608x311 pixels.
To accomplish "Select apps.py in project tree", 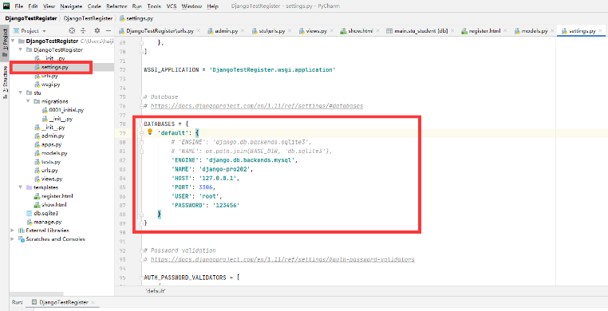I will tap(52, 144).
